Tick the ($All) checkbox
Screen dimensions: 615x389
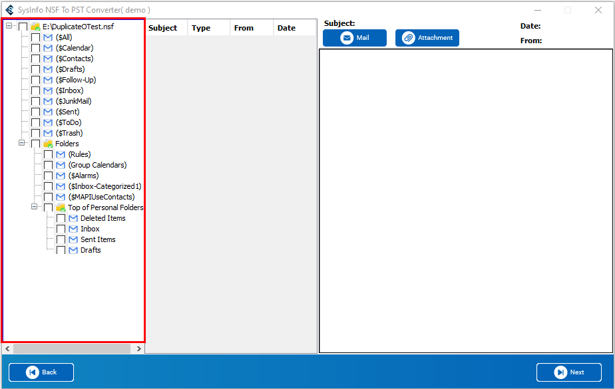click(x=36, y=38)
